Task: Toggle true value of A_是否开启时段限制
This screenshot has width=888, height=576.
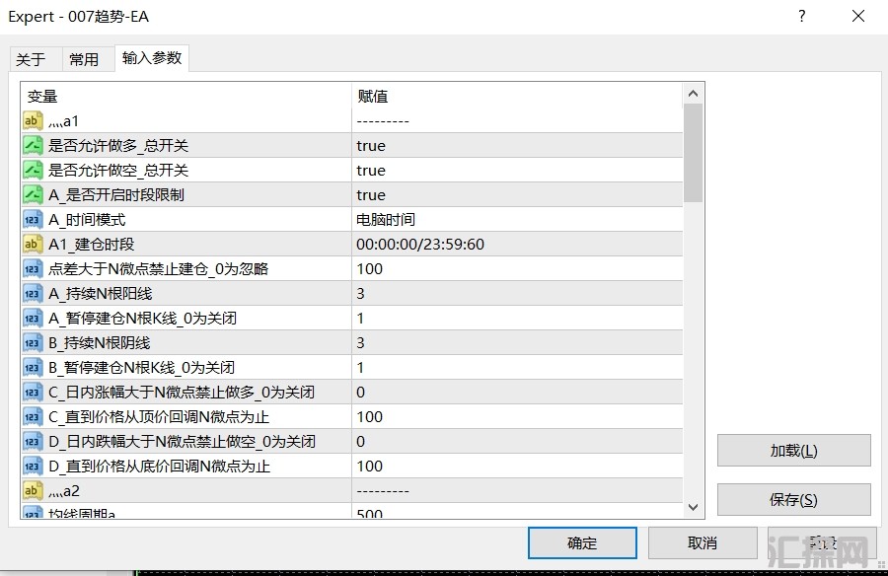Action: (517, 195)
